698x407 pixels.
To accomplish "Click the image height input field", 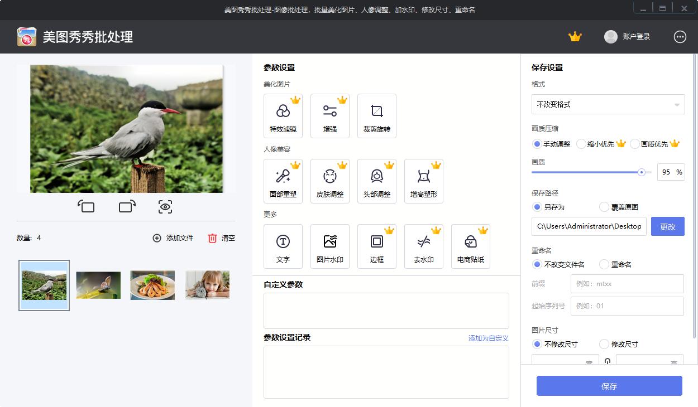I will tap(649, 360).
